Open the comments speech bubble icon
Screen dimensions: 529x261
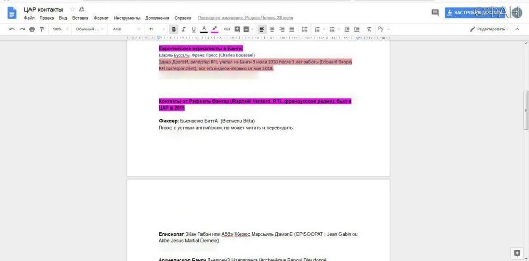coord(435,12)
